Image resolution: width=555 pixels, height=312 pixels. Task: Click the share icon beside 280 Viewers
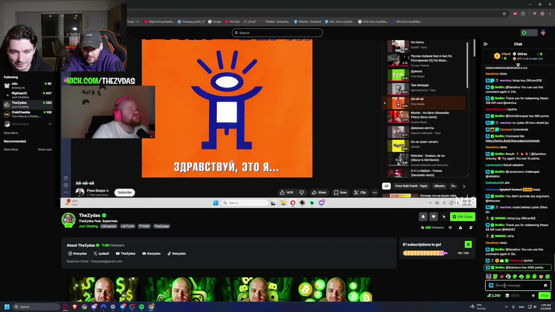tap(450, 227)
